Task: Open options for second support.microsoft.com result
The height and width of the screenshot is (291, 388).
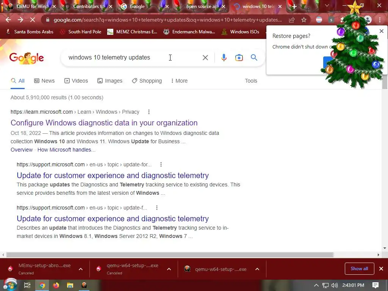Action: (x=156, y=208)
